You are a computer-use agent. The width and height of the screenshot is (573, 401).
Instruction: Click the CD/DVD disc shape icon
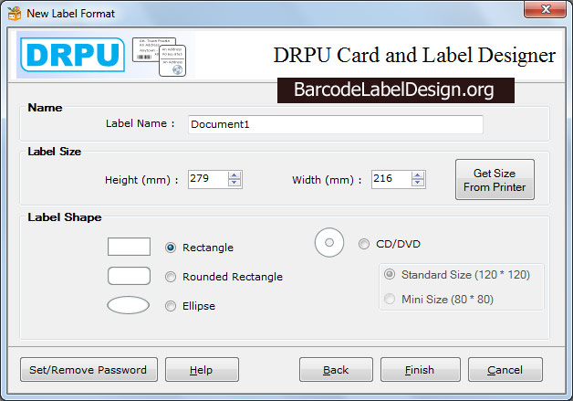pyautogui.click(x=329, y=243)
